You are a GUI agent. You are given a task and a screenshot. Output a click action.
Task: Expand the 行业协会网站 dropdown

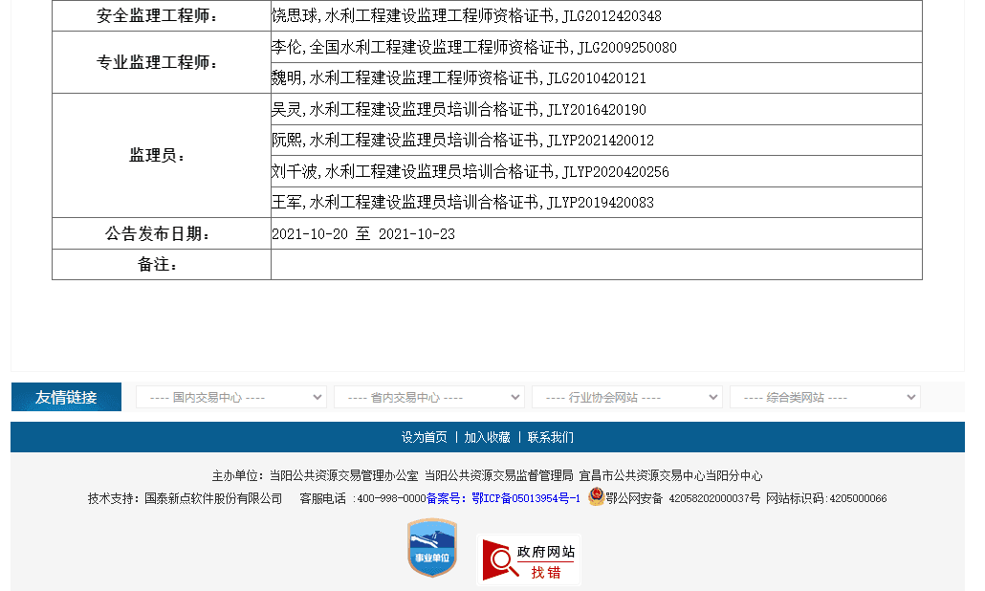pos(626,397)
